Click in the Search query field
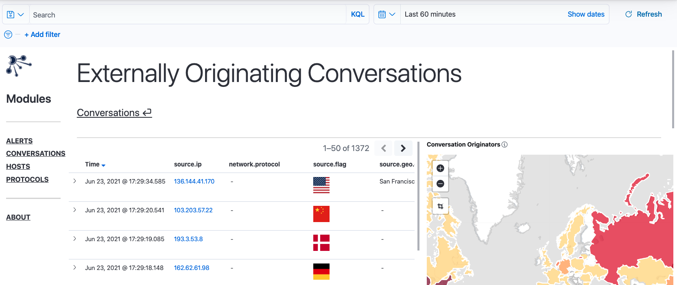This screenshot has height=285, width=677. (x=187, y=15)
